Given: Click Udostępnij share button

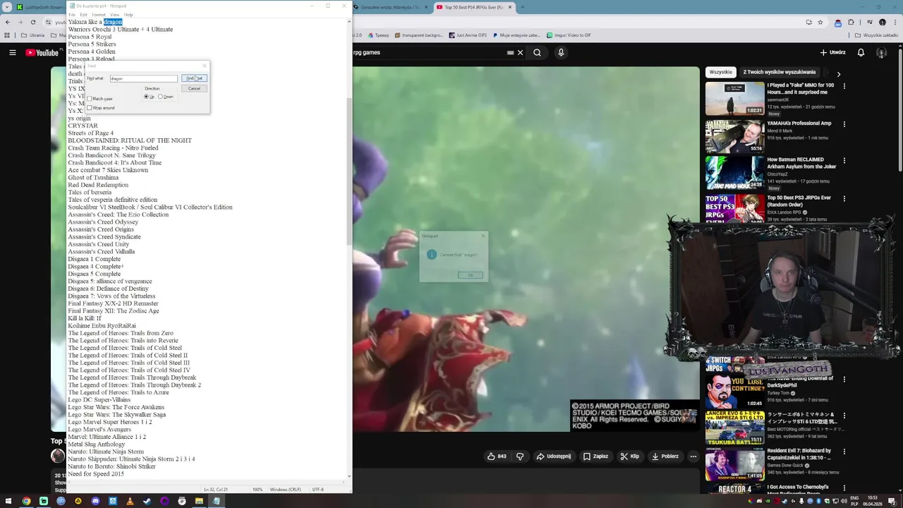Looking at the screenshot, I should coord(553,456).
